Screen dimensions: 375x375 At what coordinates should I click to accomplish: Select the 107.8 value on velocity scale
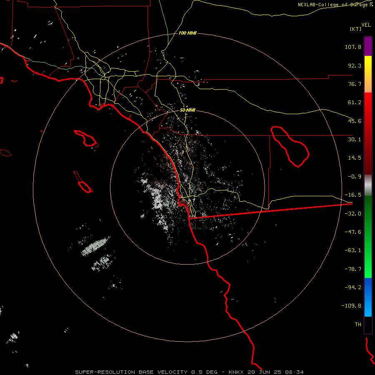click(x=353, y=47)
